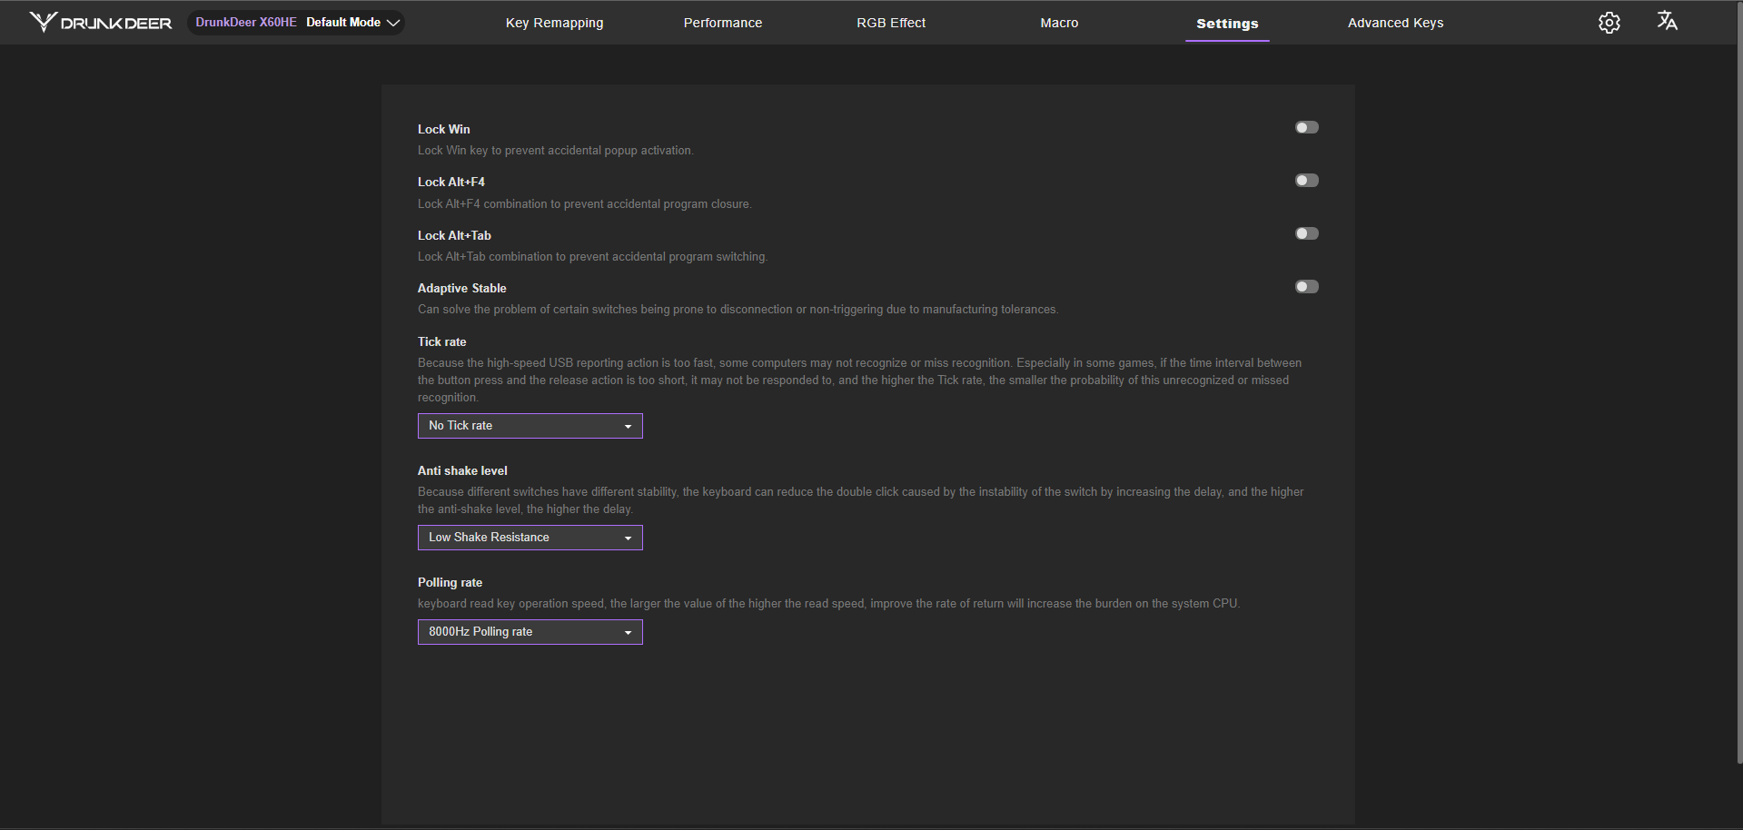Click the Polling rate dropdown arrow
This screenshot has height=830, width=1743.
[628, 633]
